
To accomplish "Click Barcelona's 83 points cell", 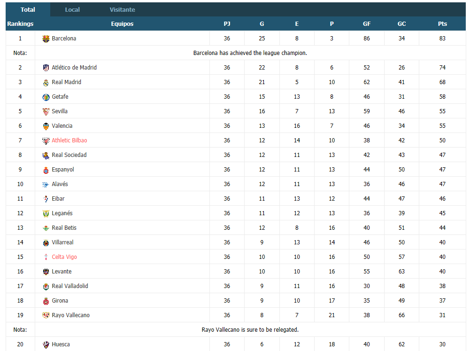I will pyautogui.click(x=442, y=39).
